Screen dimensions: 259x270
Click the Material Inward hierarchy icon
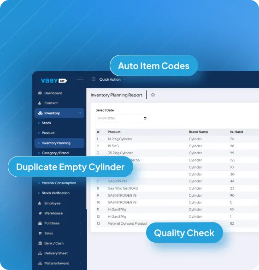click(x=40, y=263)
